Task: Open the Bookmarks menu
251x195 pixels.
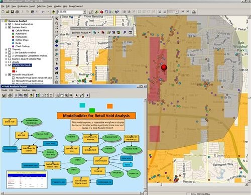Action: coord(23,6)
